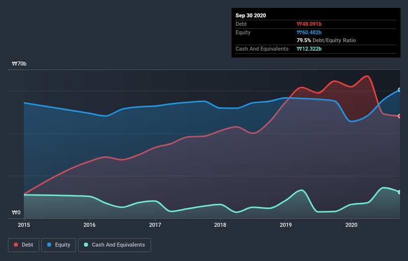This screenshot has height=261, width=408.
Task: Toggle the Cash And Equivalents legend button
Action: coord(114,245)
